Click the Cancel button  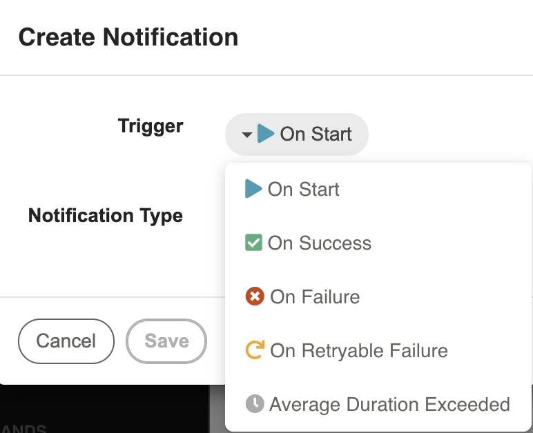(x=66, y=341)
